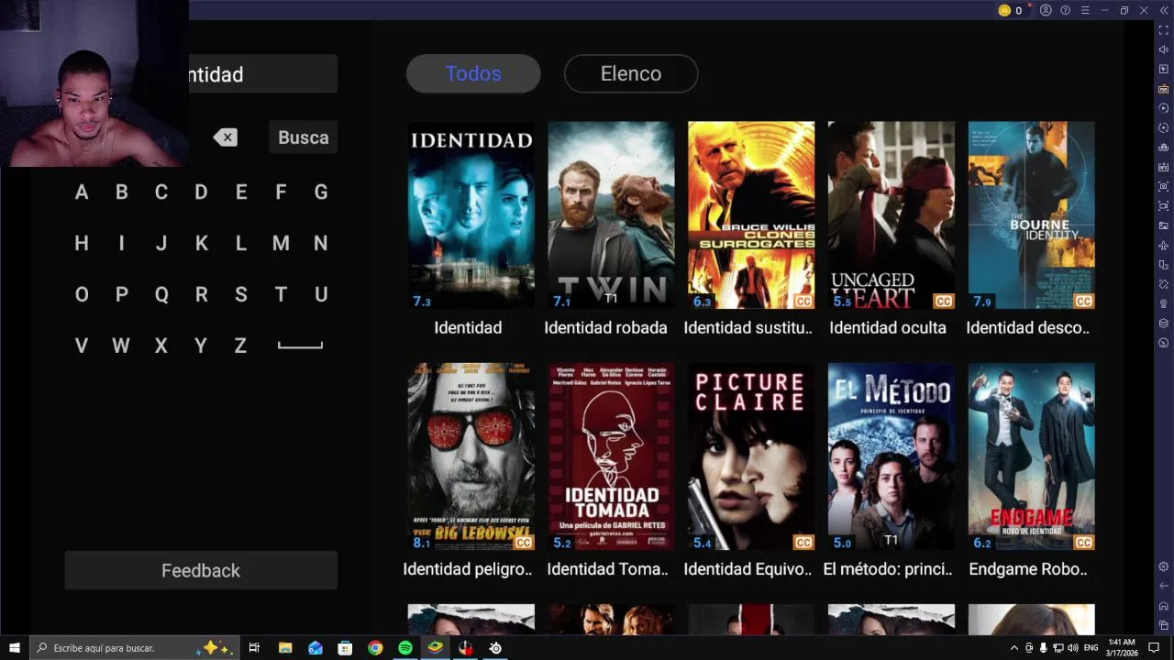Open the Picture Claire poster

(x=751, y=457)
